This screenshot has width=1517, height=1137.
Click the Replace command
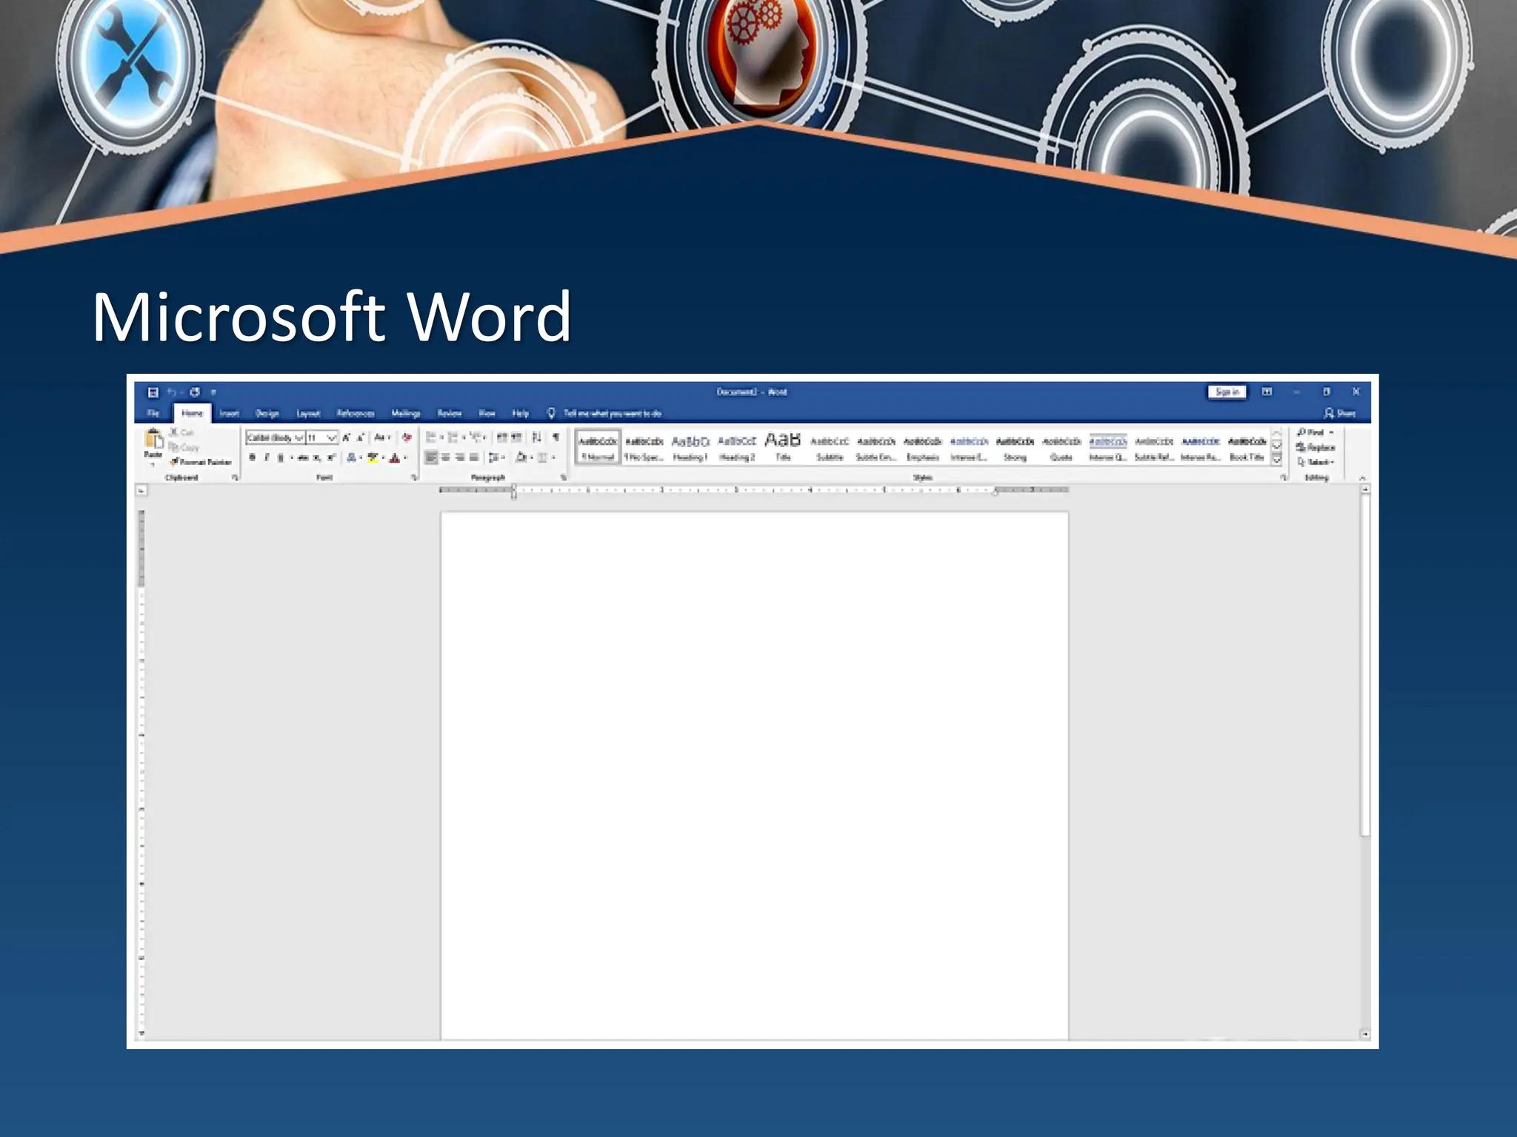click(1316, 447)
